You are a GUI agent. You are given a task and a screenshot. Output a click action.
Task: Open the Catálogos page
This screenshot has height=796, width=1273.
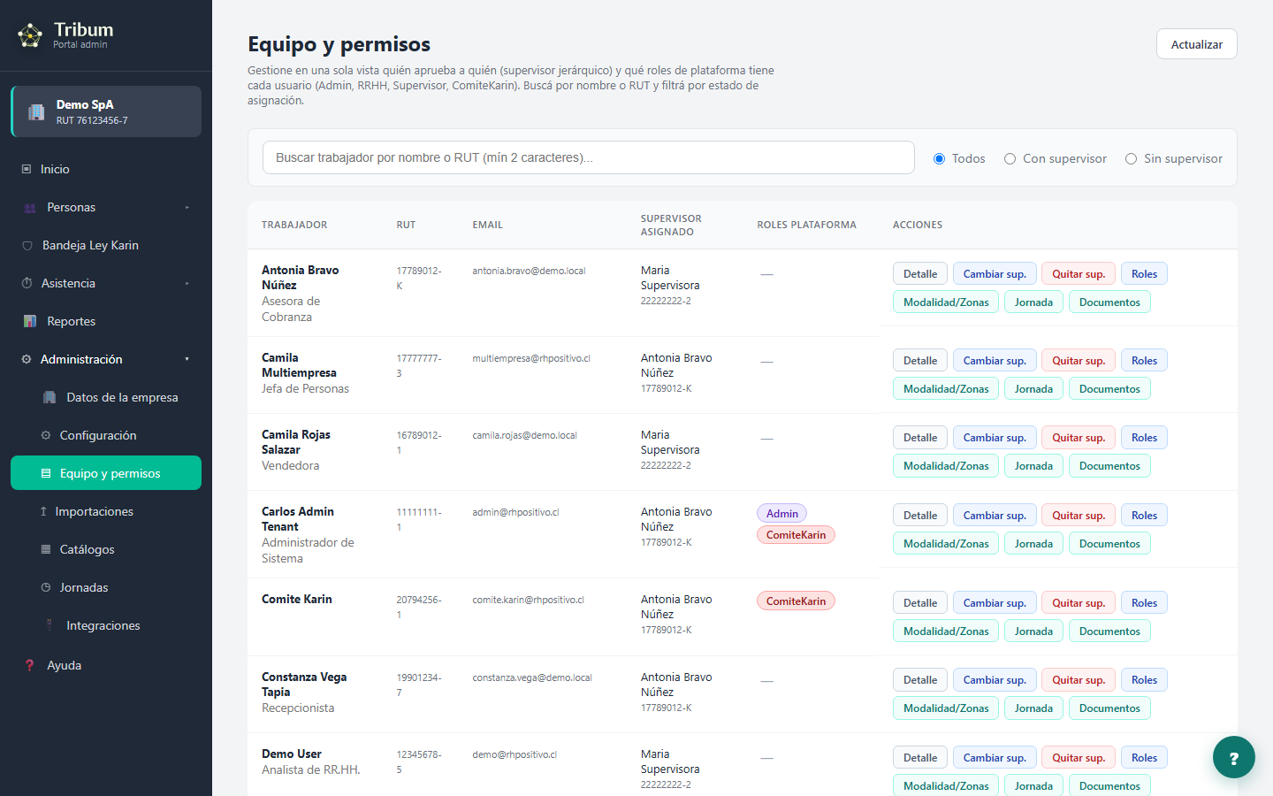(x=106, y=550)
